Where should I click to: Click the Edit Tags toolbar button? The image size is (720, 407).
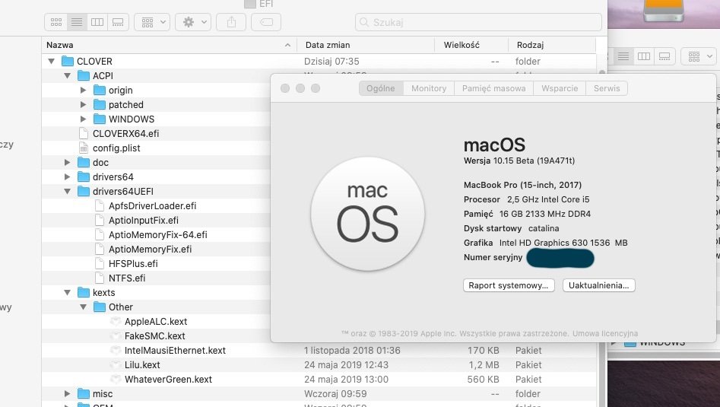tap(266, 22)
